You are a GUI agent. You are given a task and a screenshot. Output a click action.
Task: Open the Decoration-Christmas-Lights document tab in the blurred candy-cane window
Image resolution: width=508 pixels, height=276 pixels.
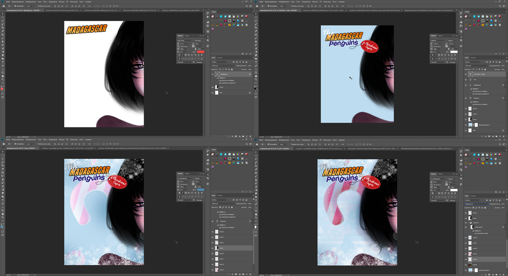click(372, 149)
